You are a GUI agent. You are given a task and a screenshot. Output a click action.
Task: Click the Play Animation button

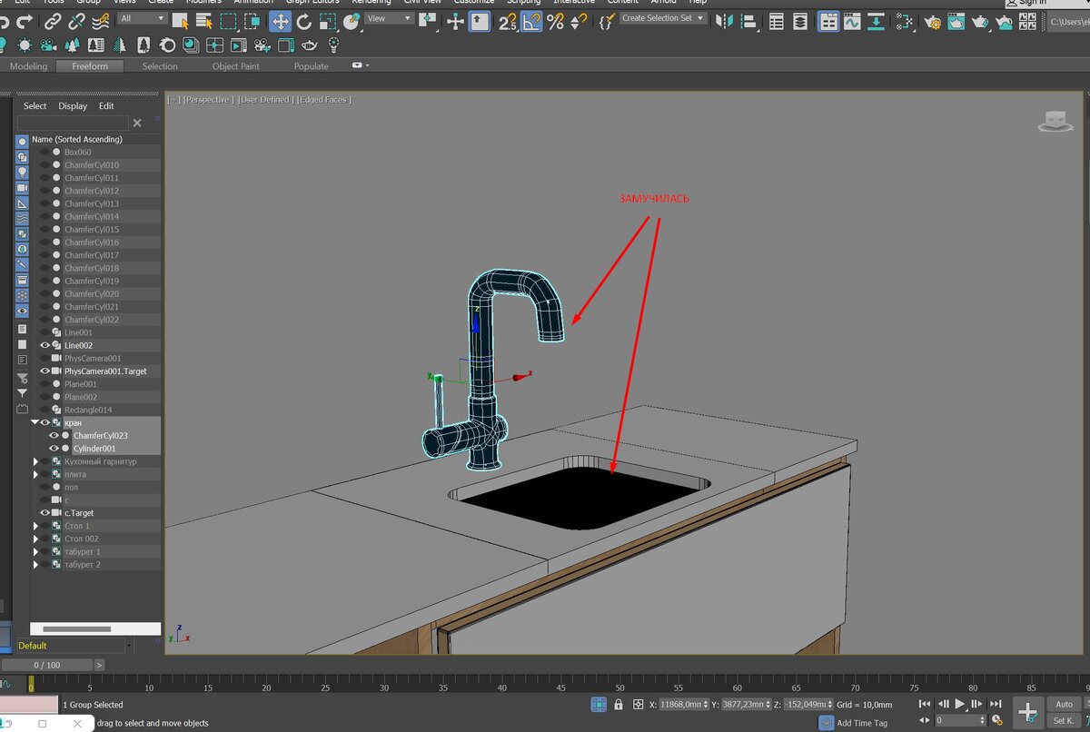960,704
